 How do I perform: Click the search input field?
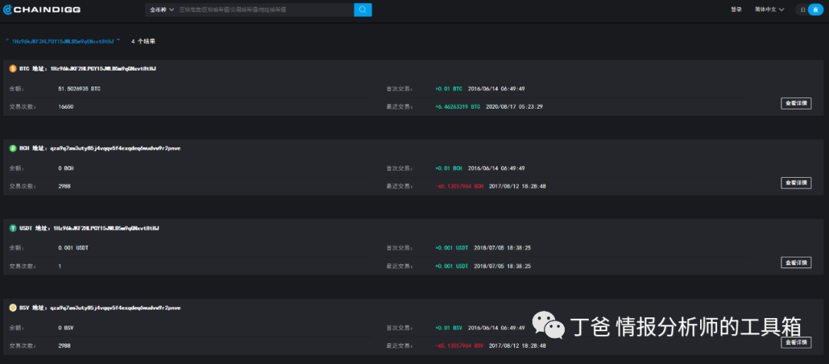click(x=264, y=9)
